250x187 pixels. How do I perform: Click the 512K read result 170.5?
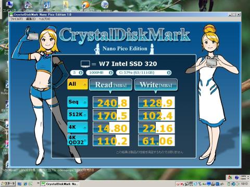point(111,115)
